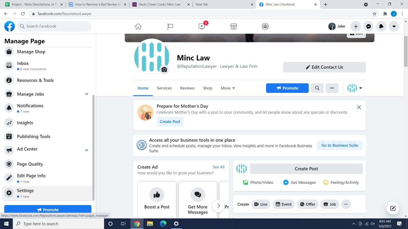Create a Job posting
The image size is (408, 229).
330,204
